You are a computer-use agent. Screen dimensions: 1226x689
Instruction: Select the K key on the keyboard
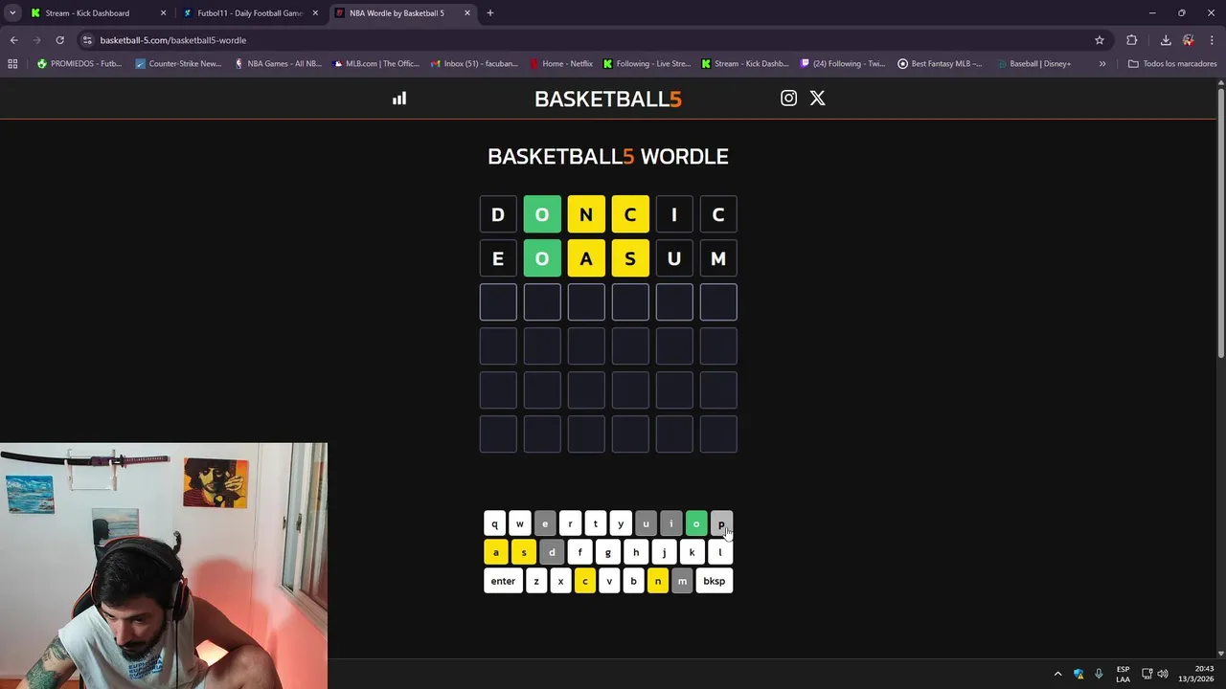(692, 552)
